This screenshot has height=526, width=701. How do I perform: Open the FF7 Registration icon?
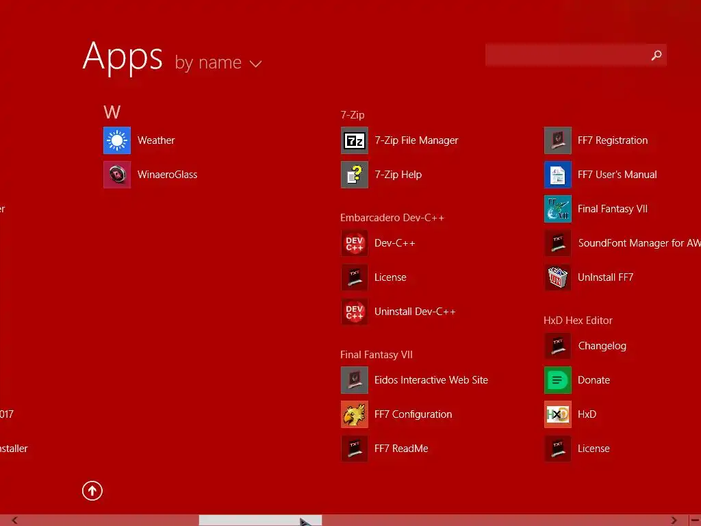click(558, 140)
